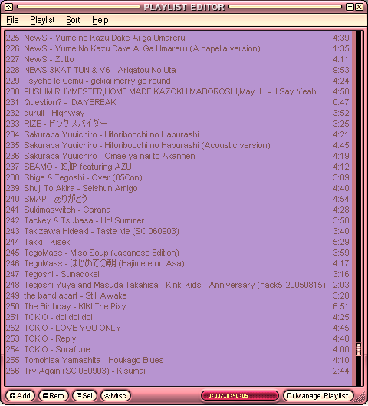Select track 253 TOKIO - Reply
Viewport: 368px width, 406px height.
178,338
